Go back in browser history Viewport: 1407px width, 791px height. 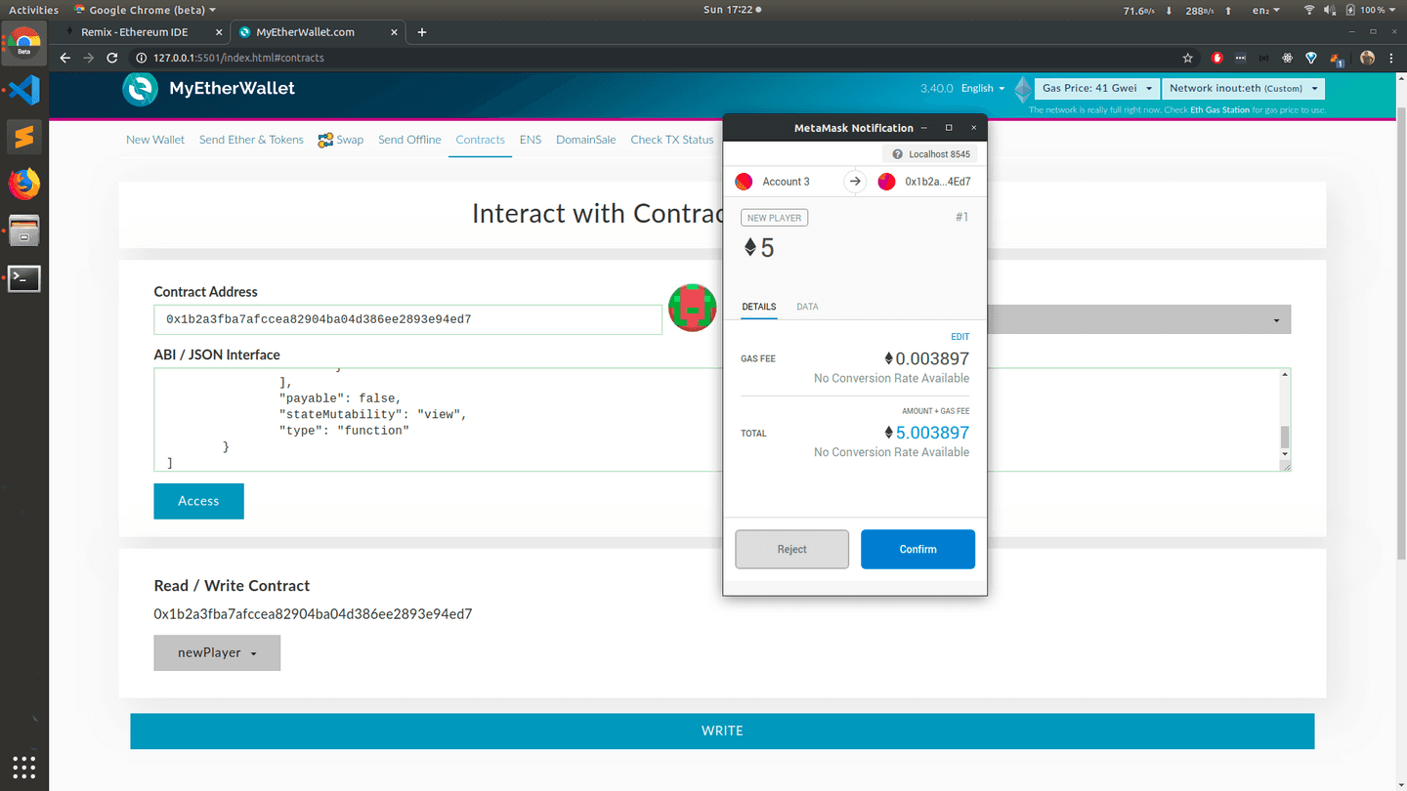click(65, 58)
